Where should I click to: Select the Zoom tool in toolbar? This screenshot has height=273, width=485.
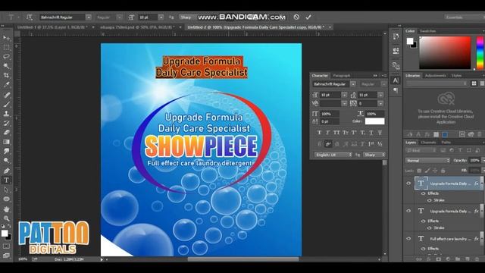point(6,218)
